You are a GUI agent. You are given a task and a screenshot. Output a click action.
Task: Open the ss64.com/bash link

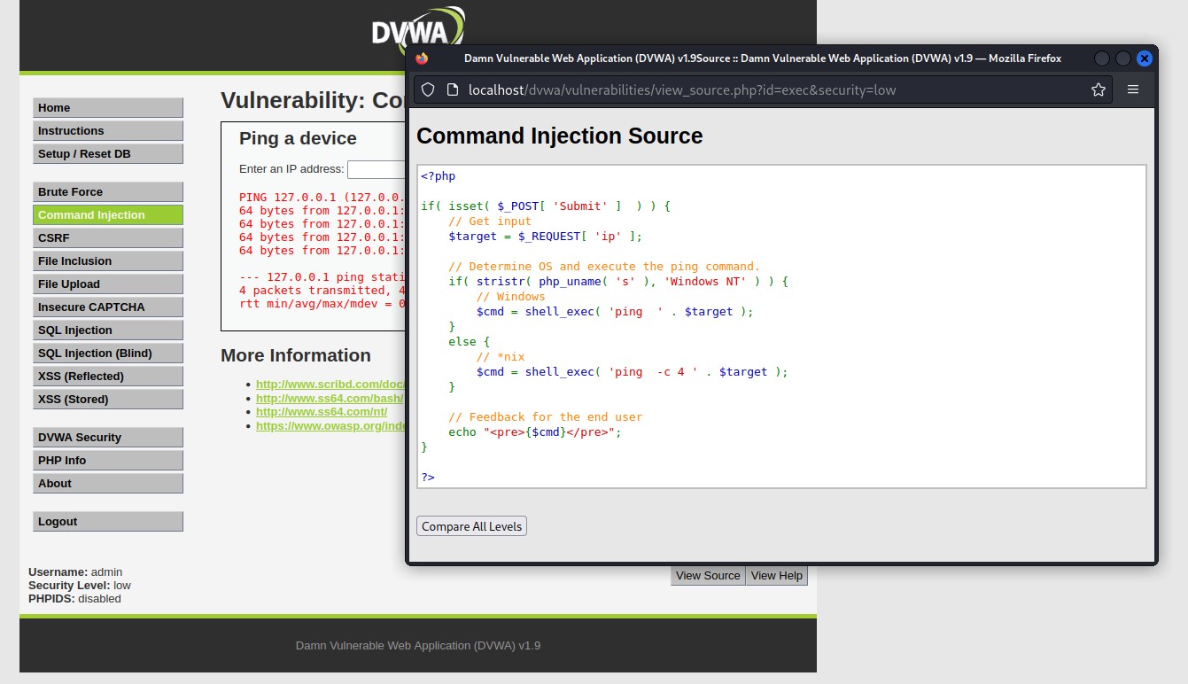(330, 399)
